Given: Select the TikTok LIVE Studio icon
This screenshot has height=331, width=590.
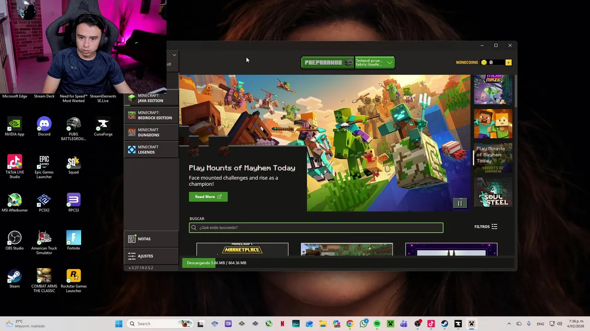Looking at the screenshot, I should 14,167.
